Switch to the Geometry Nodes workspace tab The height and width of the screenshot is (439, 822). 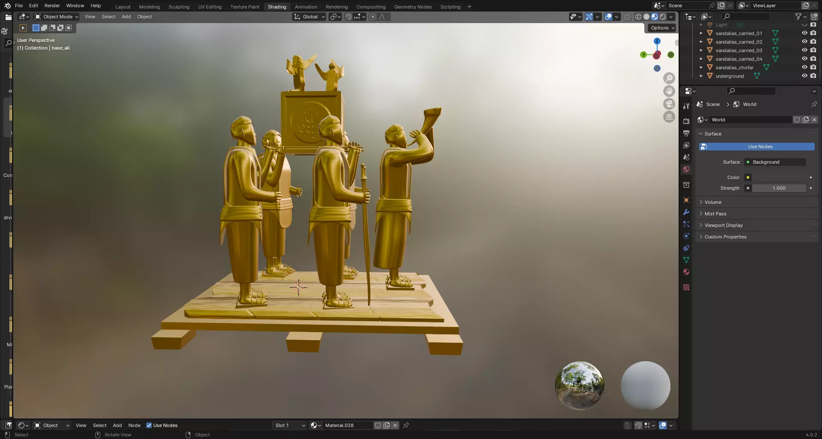coord(413,7)
